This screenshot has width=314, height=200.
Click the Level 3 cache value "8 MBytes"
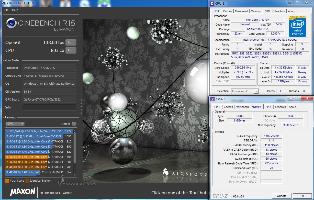pos(283,81)
